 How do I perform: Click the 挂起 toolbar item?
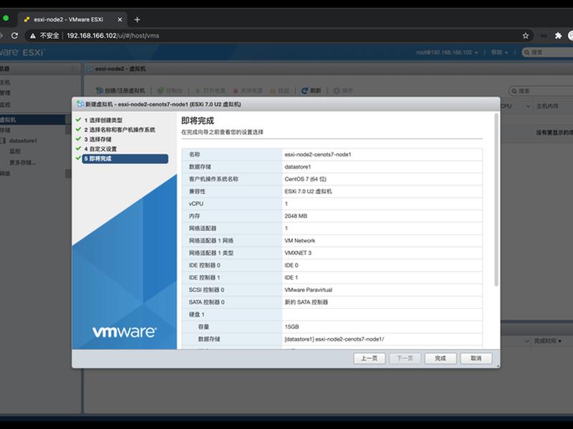[279, 91]
